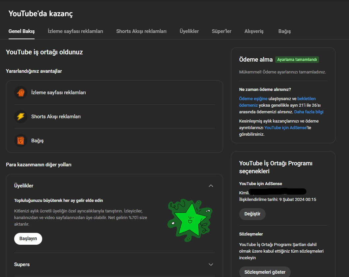This screenshot has width=349, height=277.
Task: Click the Daha fazla bilgi link
Action: pos(309,112)
